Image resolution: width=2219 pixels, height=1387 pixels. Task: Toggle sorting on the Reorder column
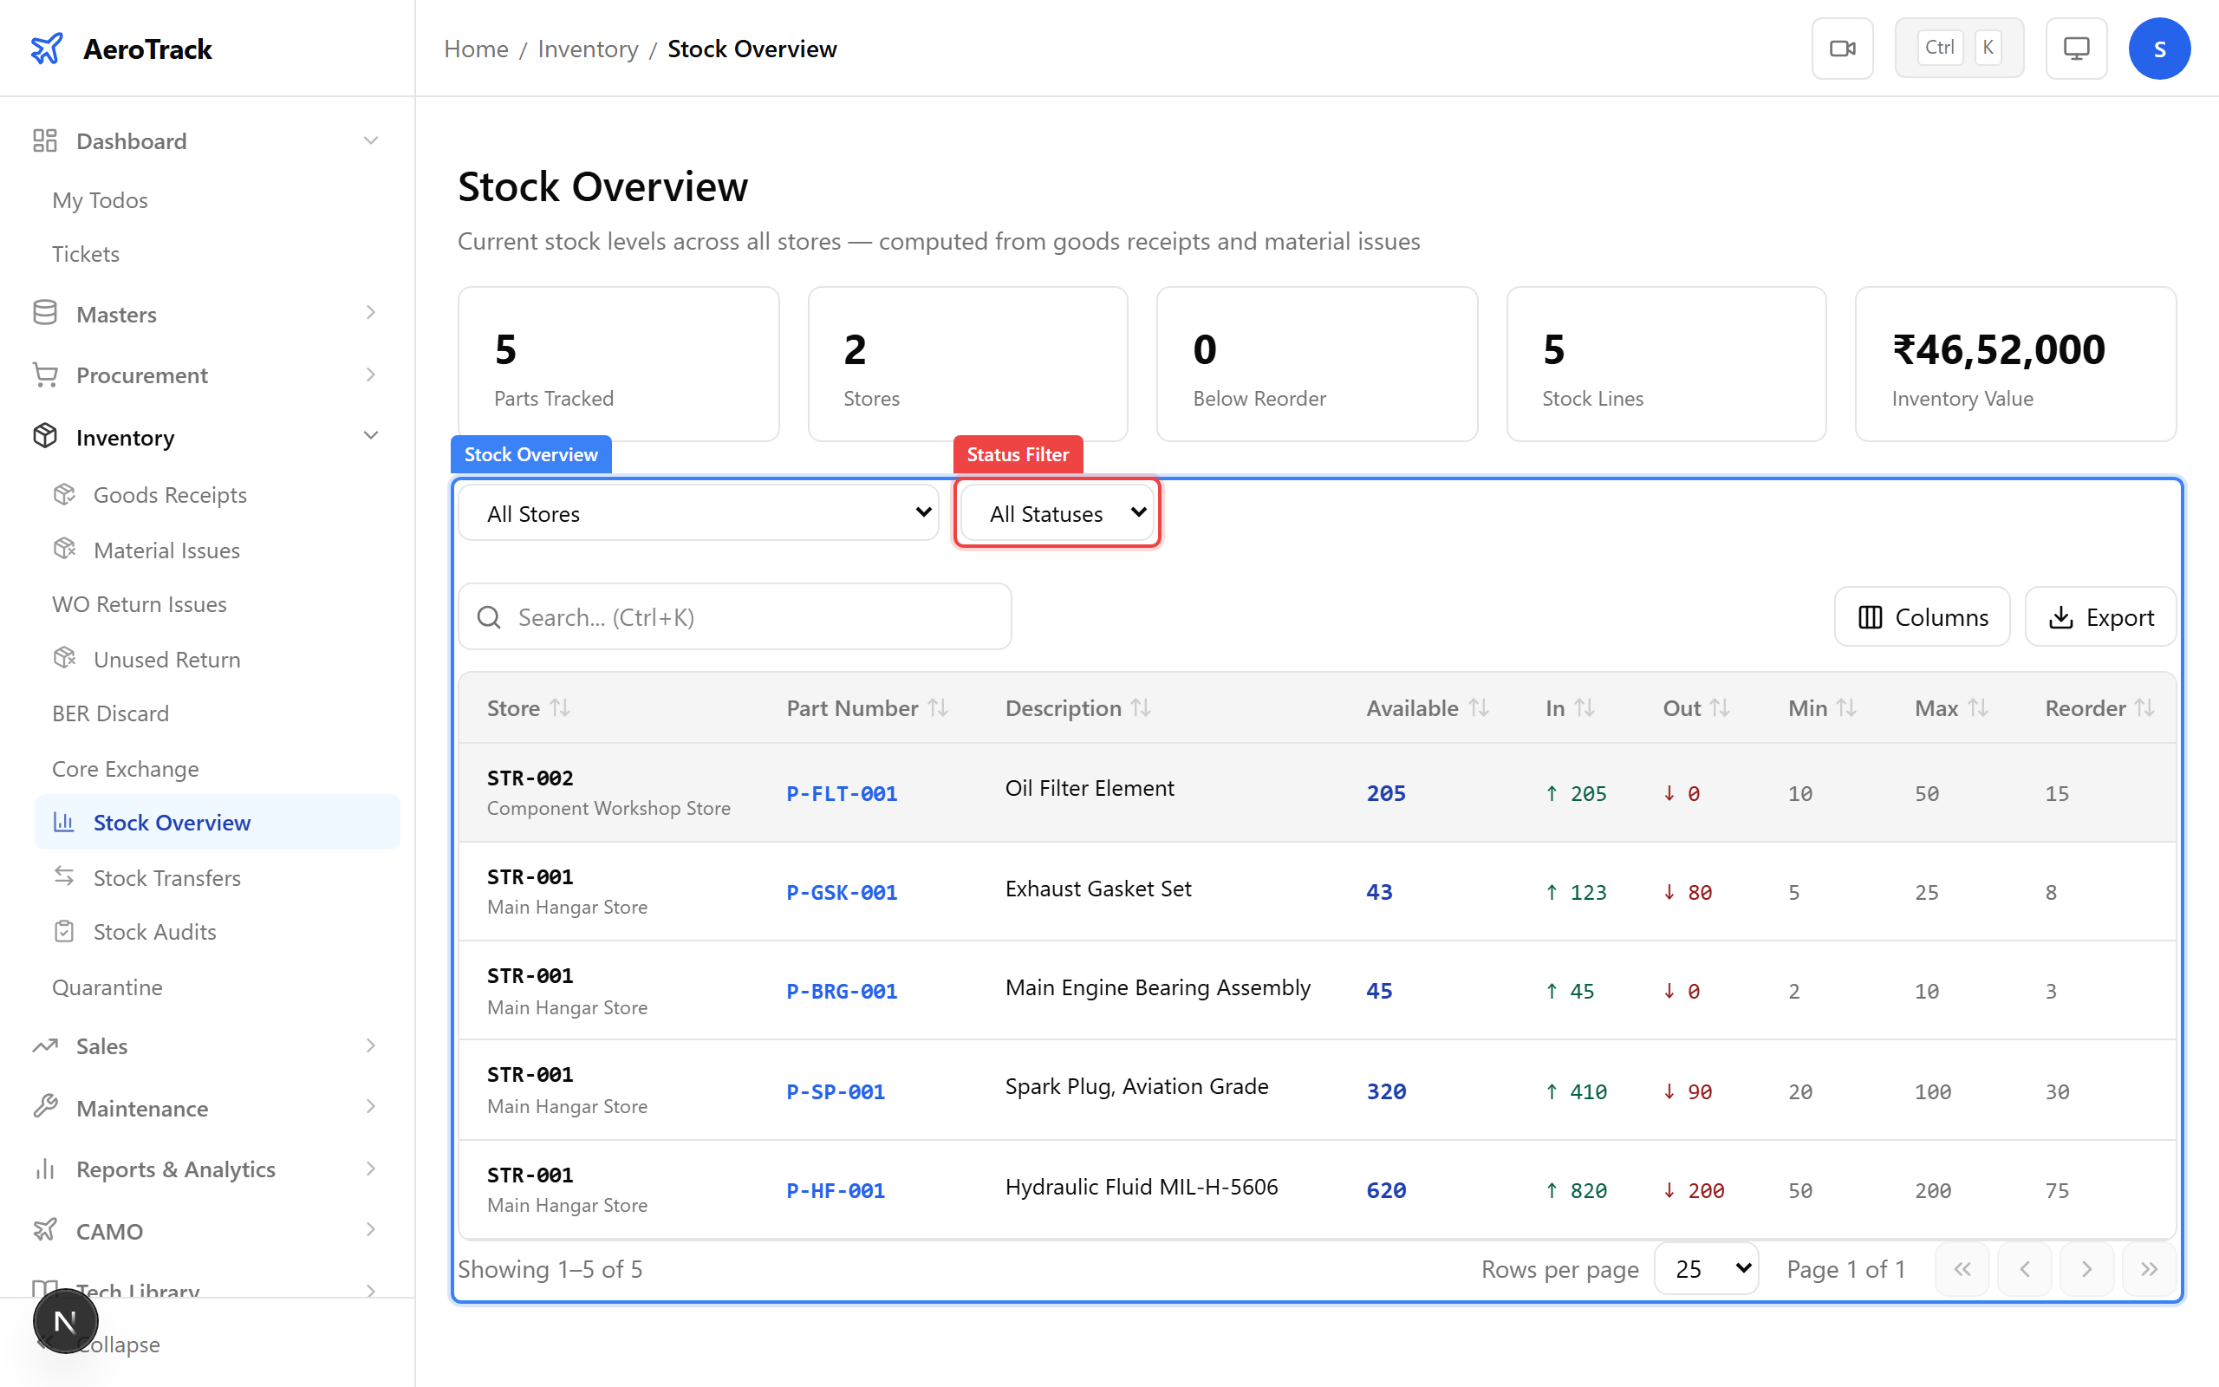point(2146,707)
